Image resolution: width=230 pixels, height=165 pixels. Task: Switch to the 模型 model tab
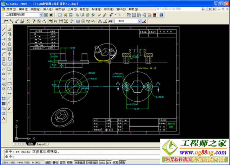tap(31, 144)
